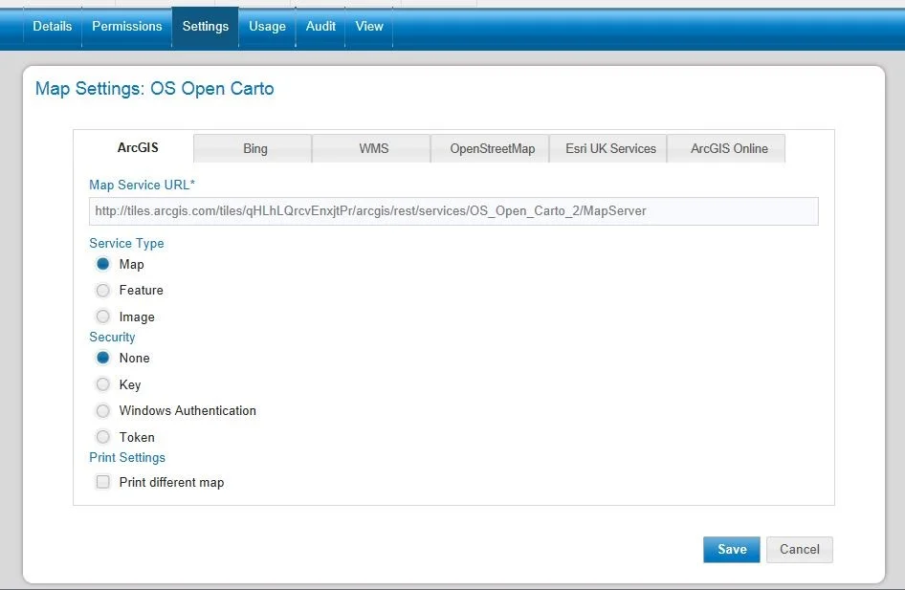Click the Map Service URL* label
The image size is (905, 590).
(142, 186)
